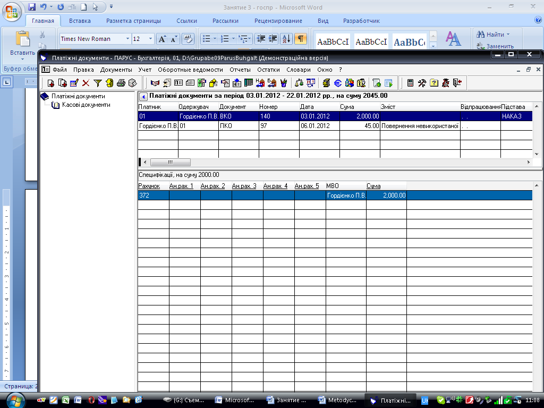The width and height of the screenshot is (544, 408).
Task: Select Платіжні документи tree node
Action: pyautogui.click(x=78, y=96)
